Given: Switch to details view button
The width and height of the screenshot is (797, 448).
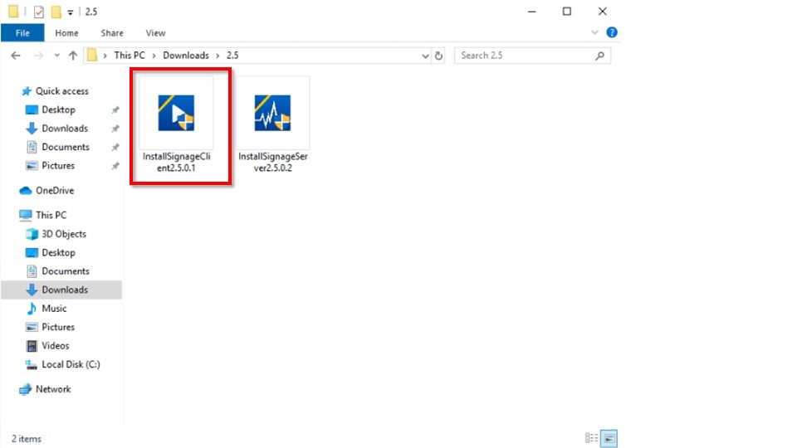Looking at the screenshot, I should tap(591, 438).
